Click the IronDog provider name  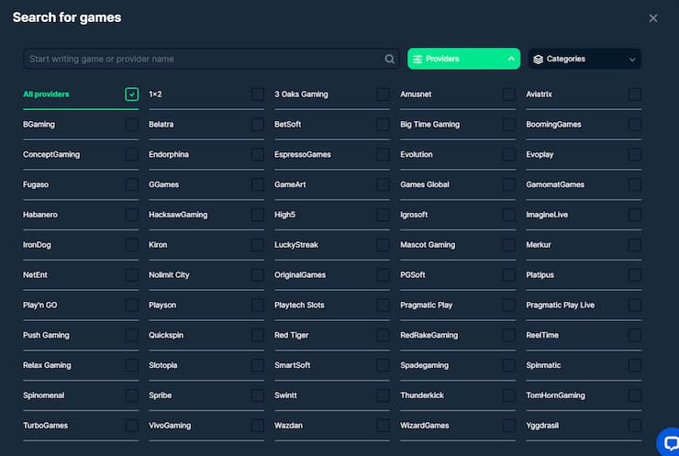37,245
